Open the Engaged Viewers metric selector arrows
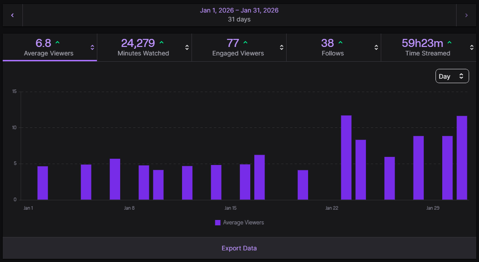Screen dimensions: 479x262 coord(282,47)
